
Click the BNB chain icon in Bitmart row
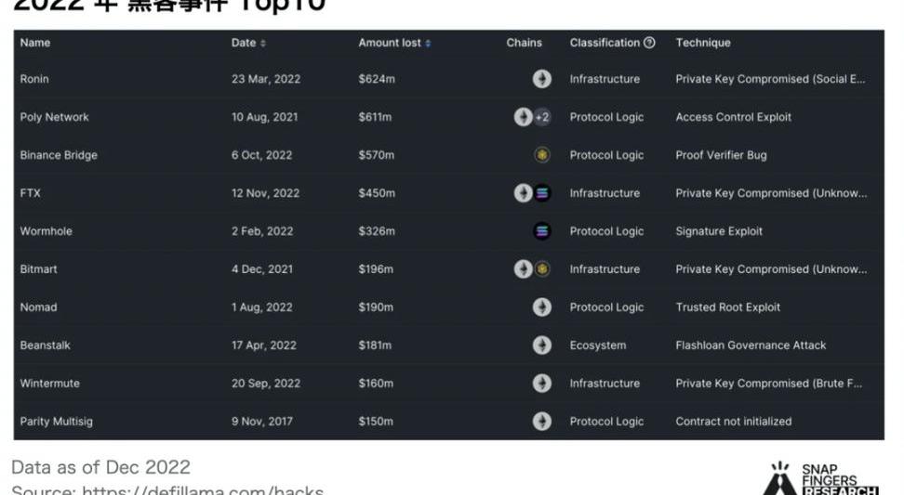(542, 269)
